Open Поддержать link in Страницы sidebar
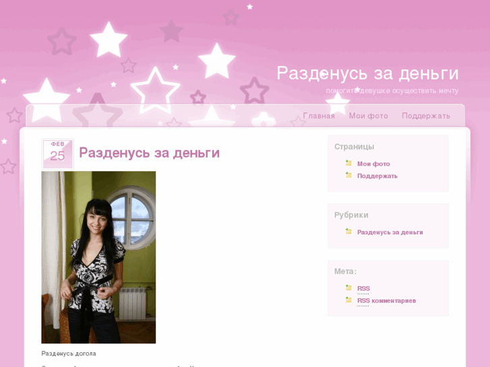Screen dimensions: 490x367 [377, 176]
